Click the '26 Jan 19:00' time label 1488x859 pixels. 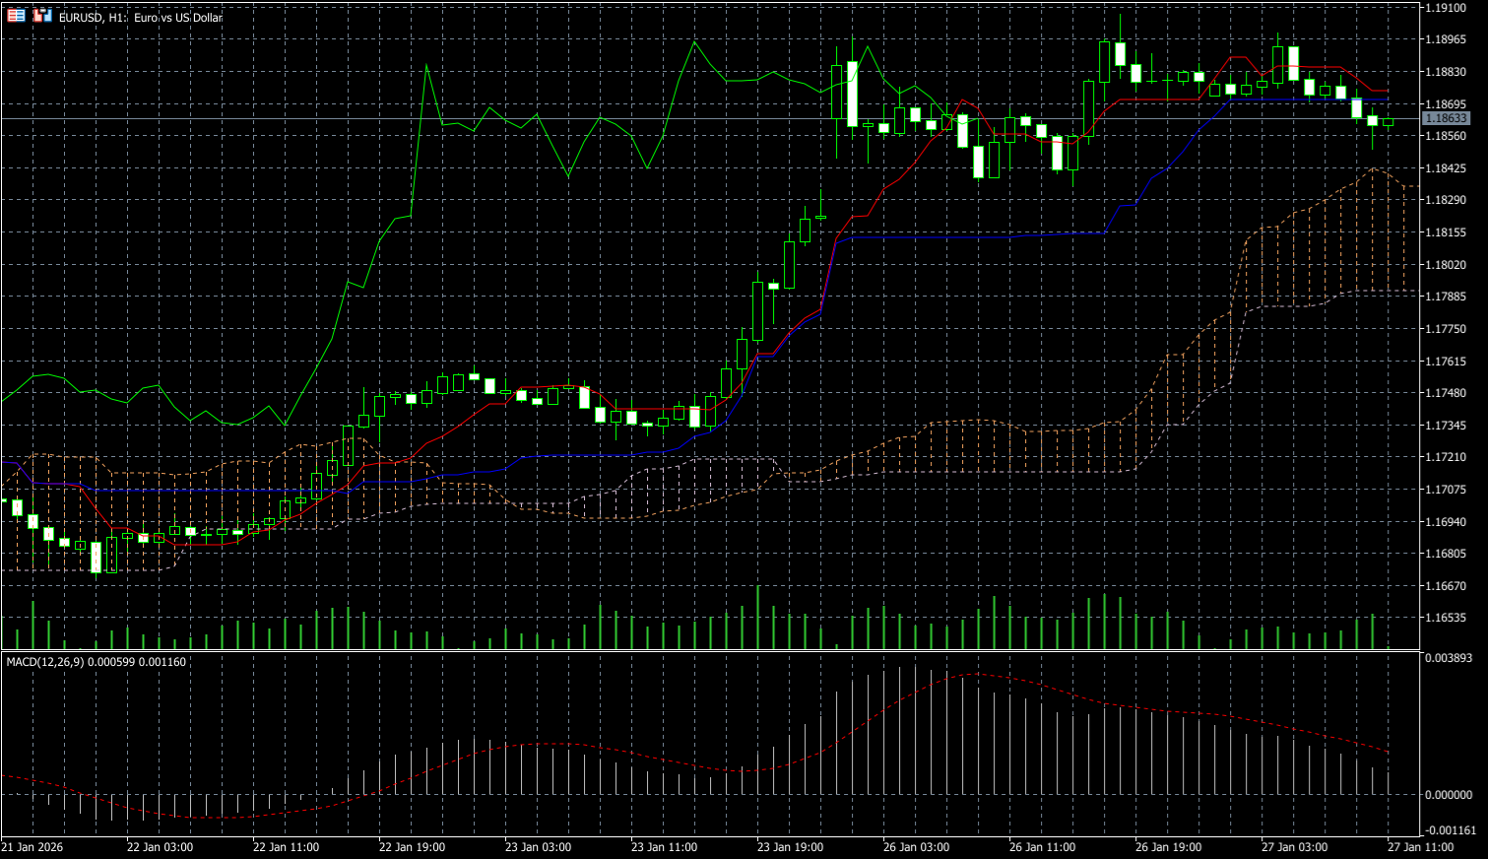[1169, 847]
